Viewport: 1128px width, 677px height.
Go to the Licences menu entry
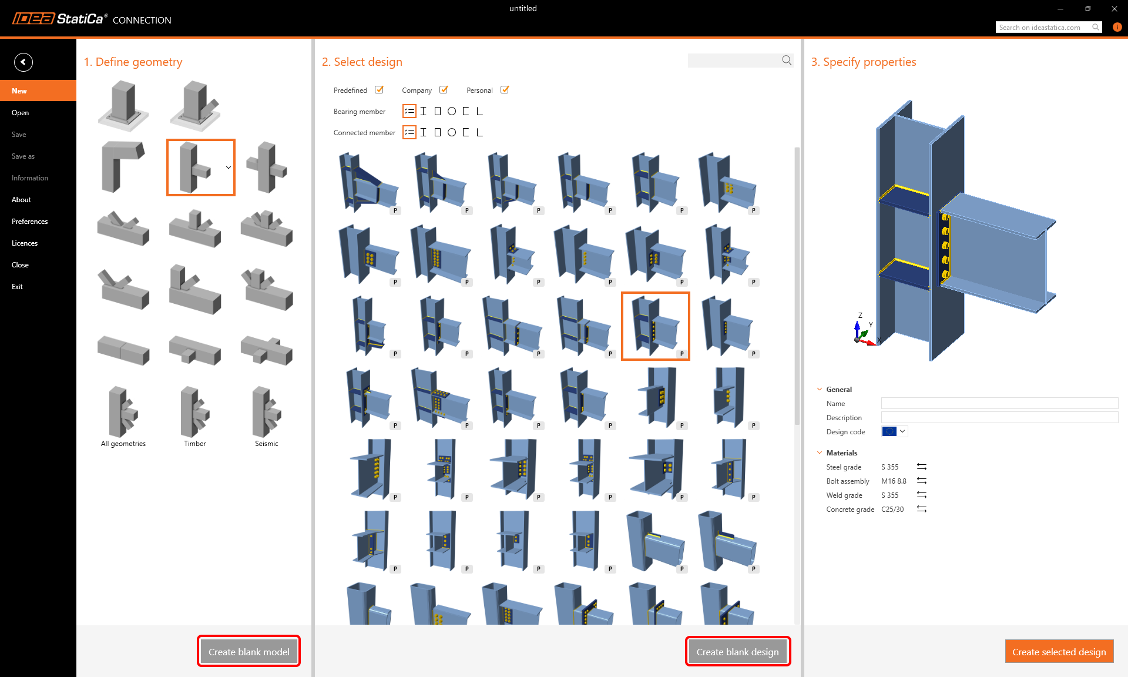pos(25,243)
